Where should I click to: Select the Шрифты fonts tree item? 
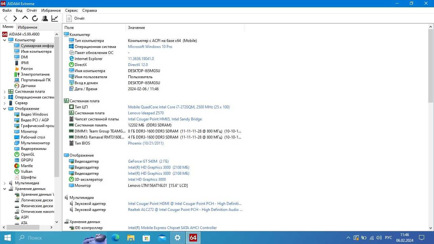tap(29, 177)
